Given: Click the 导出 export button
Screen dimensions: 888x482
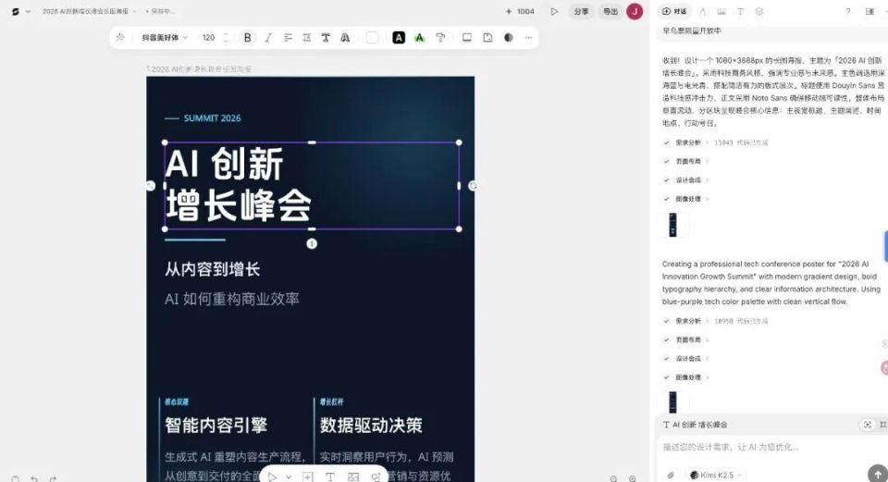Looking at the screenshot, I should [x=610, y=11].
